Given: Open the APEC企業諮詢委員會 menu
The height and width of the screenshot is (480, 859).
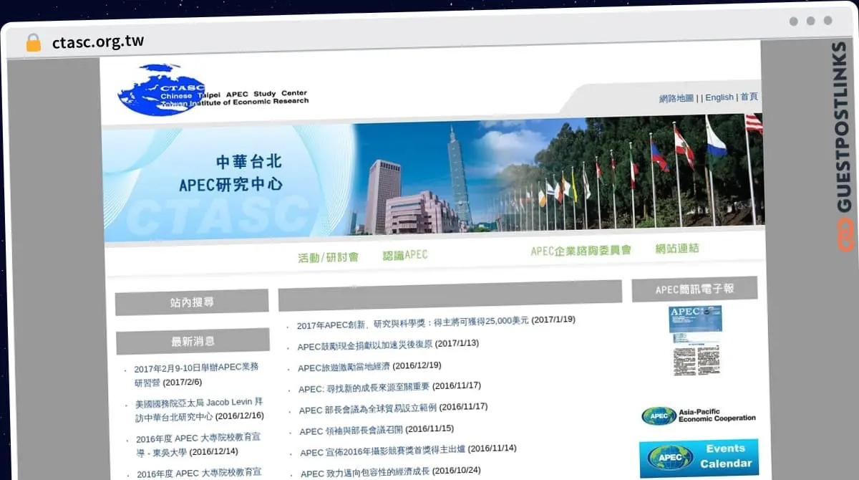Looking at the screenshot, I should [581, 251].
